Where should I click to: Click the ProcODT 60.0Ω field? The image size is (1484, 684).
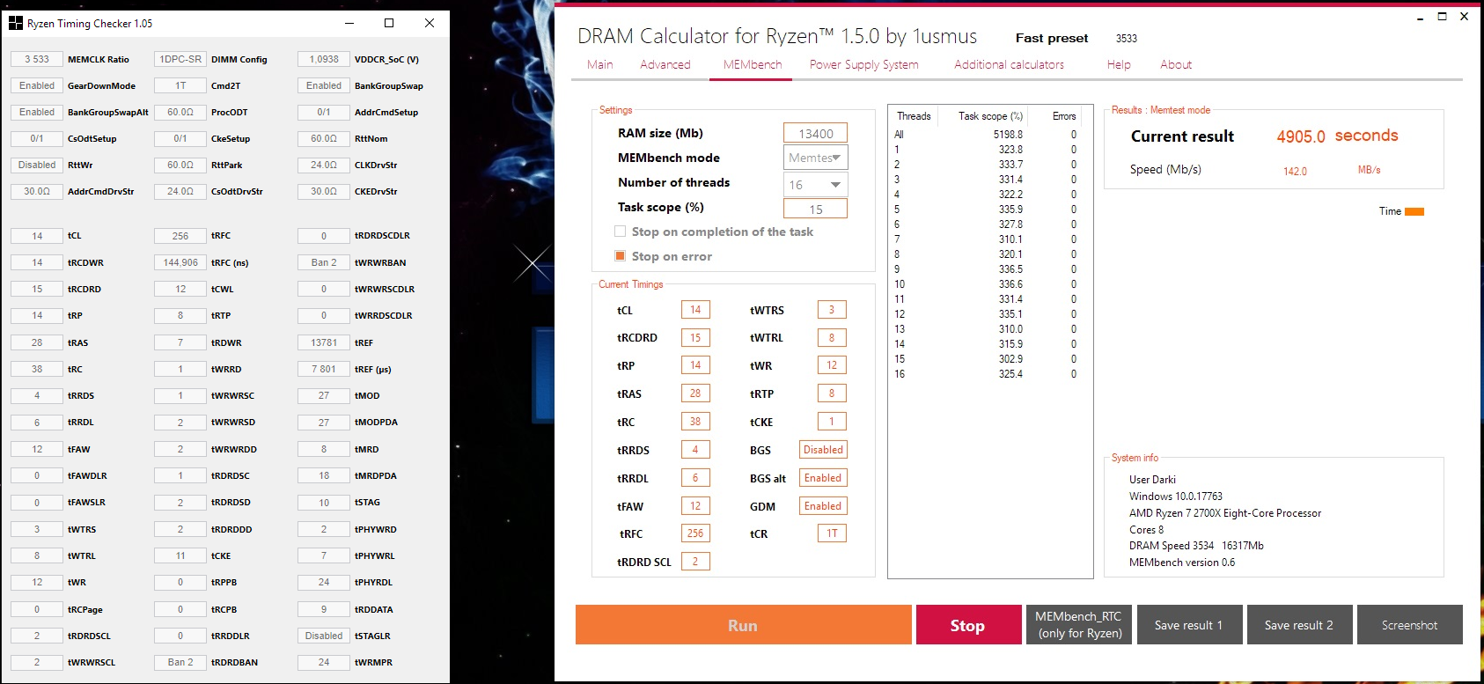(180, 112)
